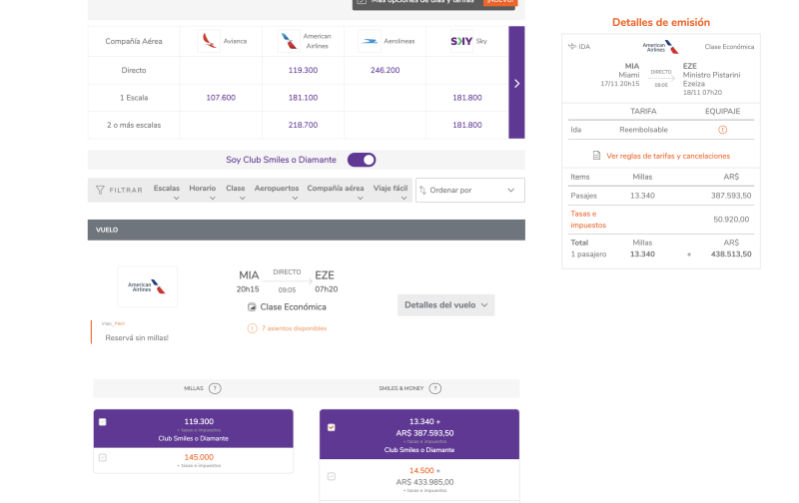Open the Horario filter menu
The height and width of the screenshot is (503, 799).
point(203,192)
